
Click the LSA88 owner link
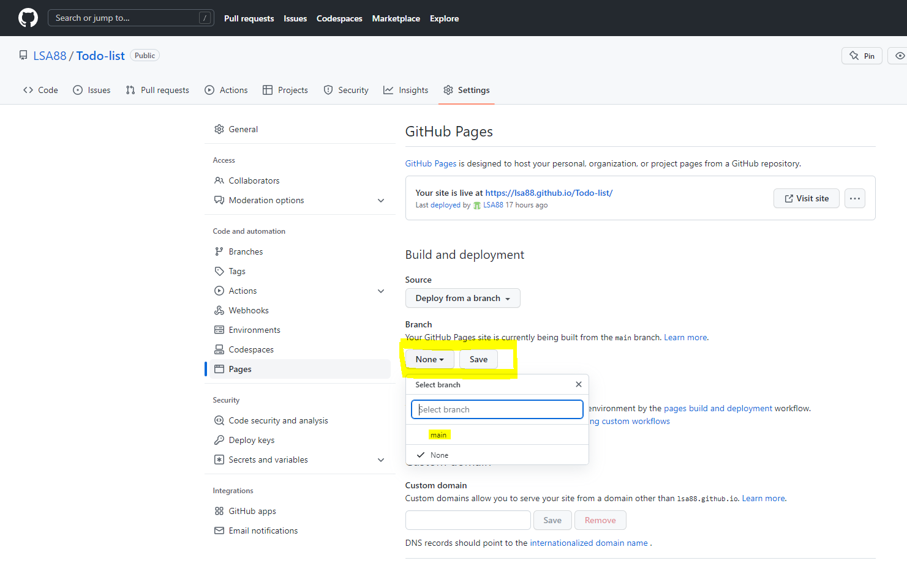(x=50, y=56)
